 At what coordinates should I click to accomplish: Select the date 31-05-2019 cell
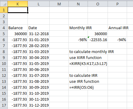click(x=39, y=63)
